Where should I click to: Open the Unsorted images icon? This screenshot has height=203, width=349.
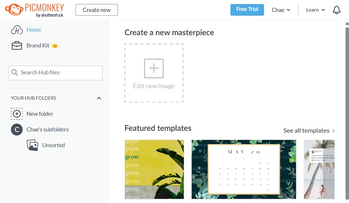click(32, 145)
